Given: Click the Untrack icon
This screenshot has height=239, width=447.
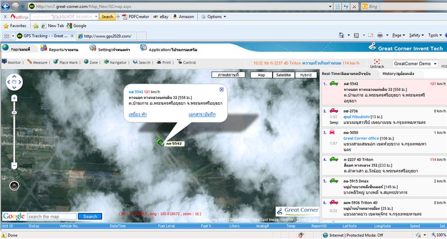Looking at the screenshot, I should [x=378, y=61].
